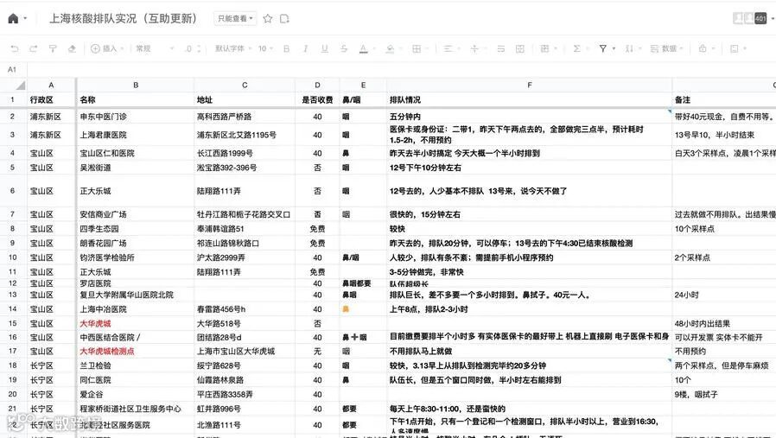Viewport: 776px width, 438px height.
Task: Click the fill color bucket swatch
Action: pyautogui.click(x=390, y=48)
